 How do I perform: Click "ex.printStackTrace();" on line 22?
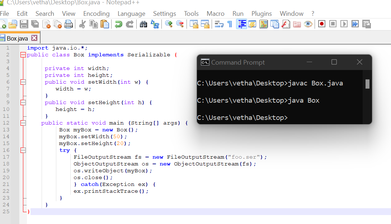pos(111,191)
